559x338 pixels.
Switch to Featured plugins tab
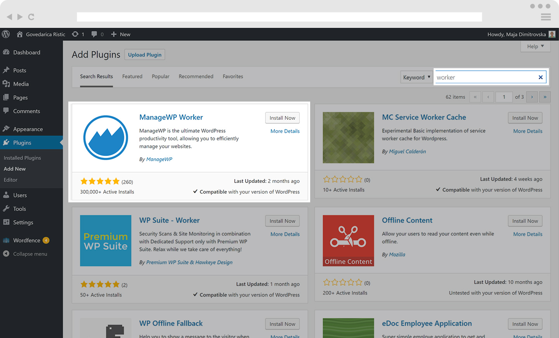[x=132, y=76]
